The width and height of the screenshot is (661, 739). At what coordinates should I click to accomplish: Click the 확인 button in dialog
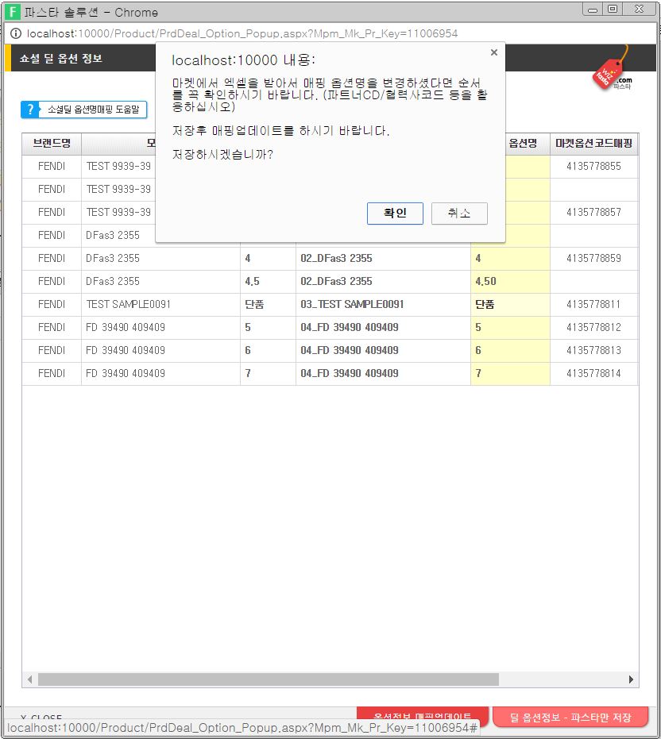[395, 214]
